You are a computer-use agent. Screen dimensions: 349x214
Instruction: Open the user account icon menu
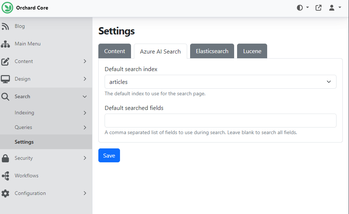pyautogui.click(x=332, y=8)
